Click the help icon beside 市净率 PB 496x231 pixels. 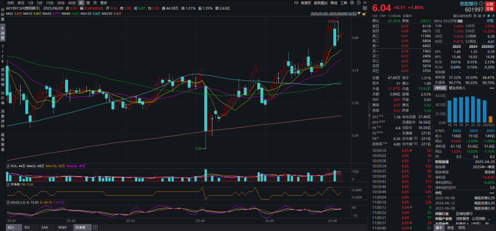click(x=8, y=184)
